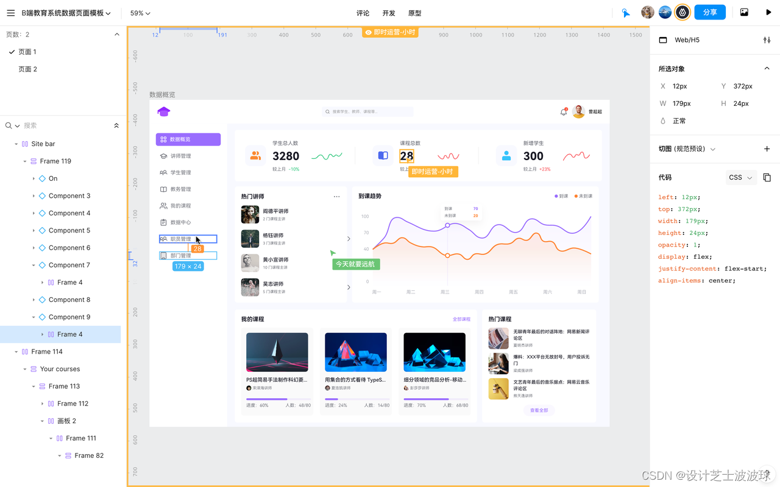Select the Your courses layer
Viewport: 780px width, 487px height.
coord(60,369)
